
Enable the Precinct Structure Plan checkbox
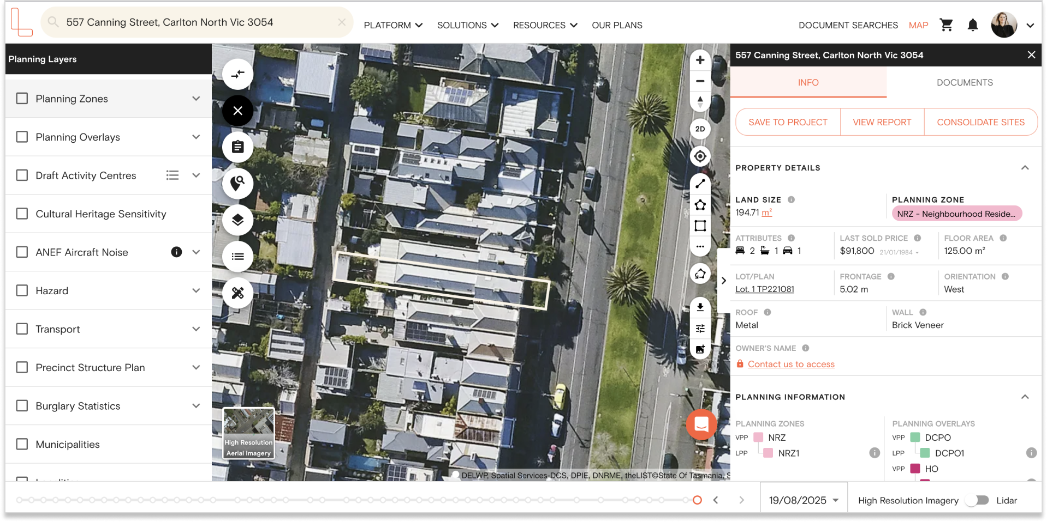click(22, 367)
